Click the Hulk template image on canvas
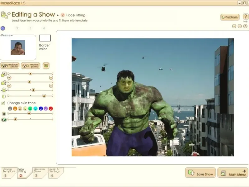Image resolution: width=249 pixels, height=187 pixels. click(153, 97)
